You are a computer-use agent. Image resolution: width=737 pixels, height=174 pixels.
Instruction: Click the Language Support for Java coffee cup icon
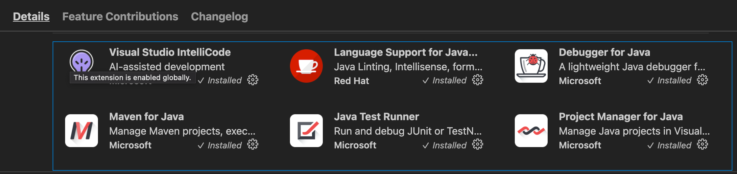point(306,66)
